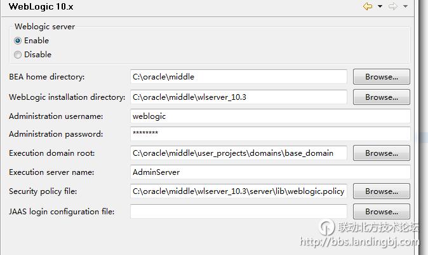Focus the empty JAAS login configuration field
Viewport: 428px width, 255px height.
pyautogui.click(x=238, y=212)
